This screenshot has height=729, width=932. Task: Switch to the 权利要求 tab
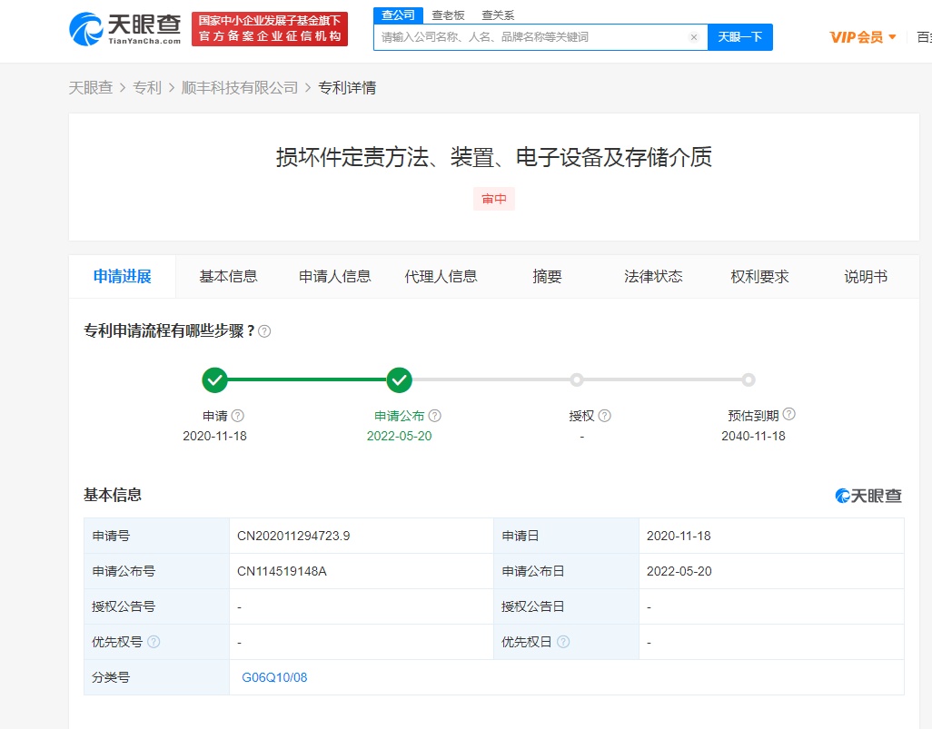pyautogui.click(x=759, y=276)
